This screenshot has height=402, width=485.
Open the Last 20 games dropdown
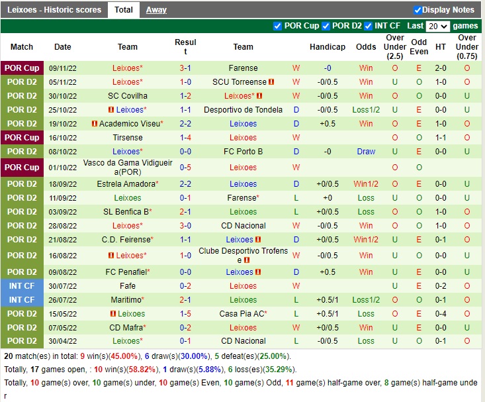click(437, 26)
